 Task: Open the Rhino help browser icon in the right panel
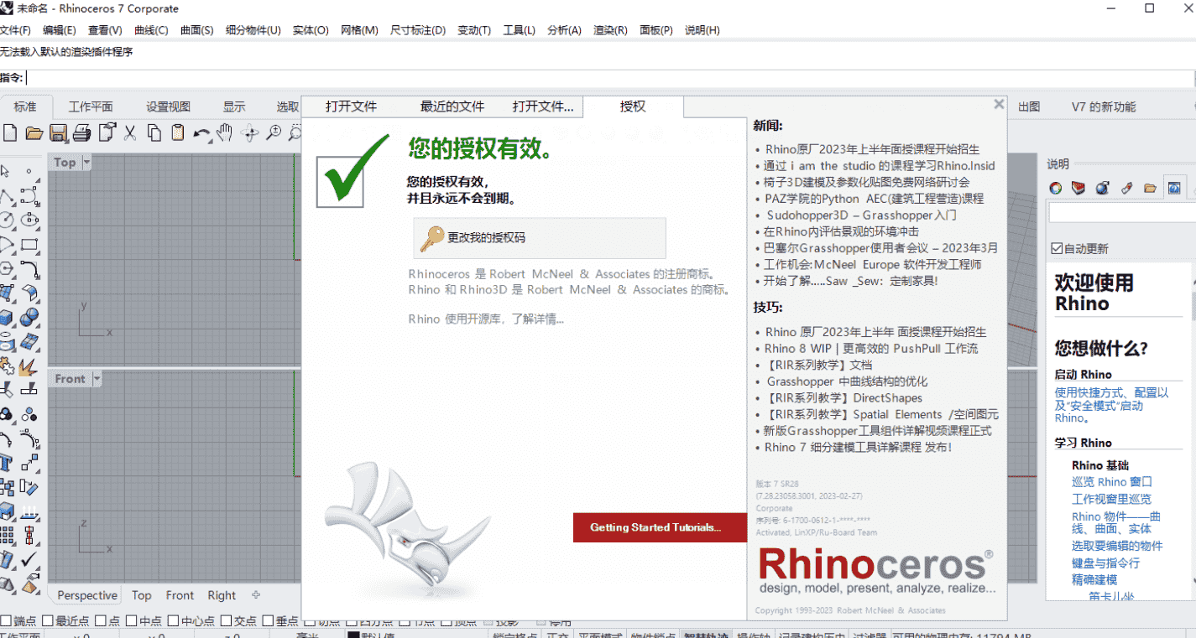point(1174,188)
